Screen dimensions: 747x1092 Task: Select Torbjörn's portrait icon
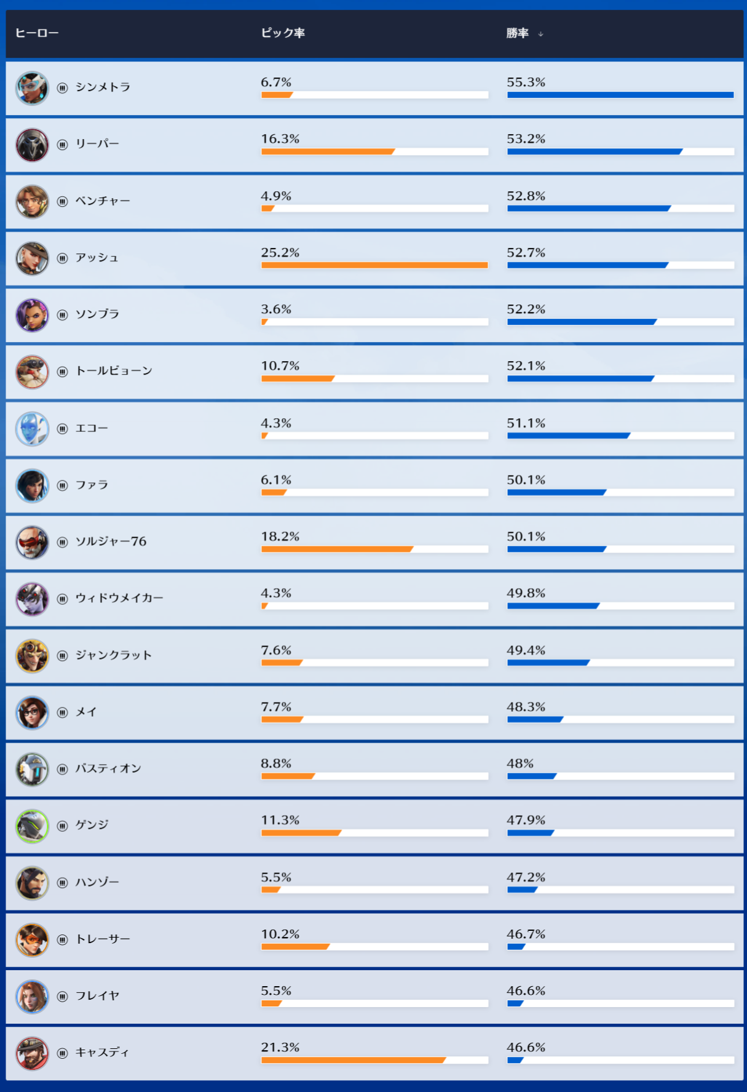tap(32, 372)
